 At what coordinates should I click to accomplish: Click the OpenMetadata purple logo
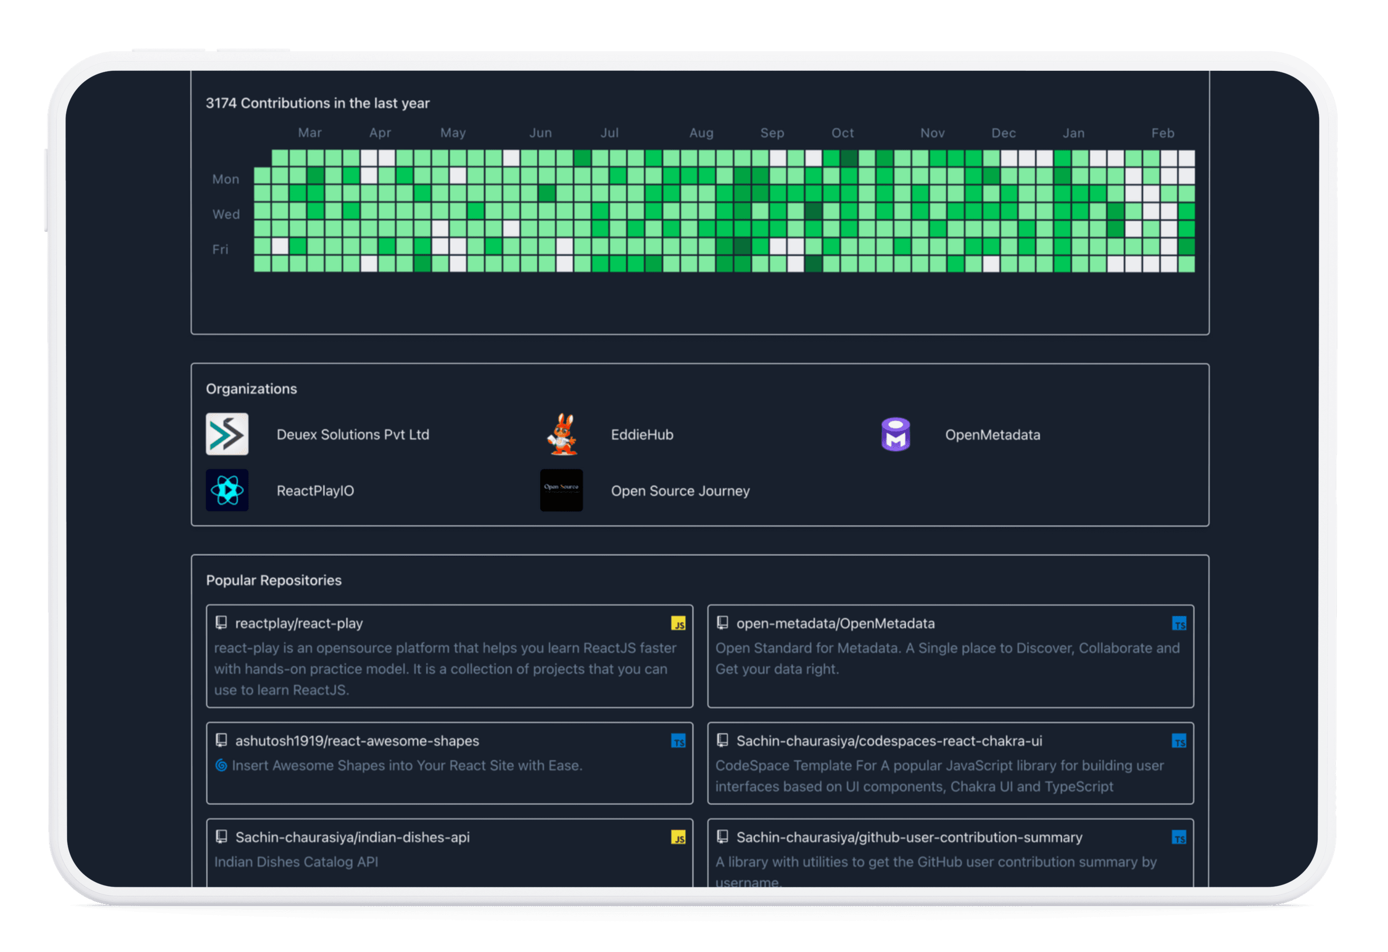(895, 434)
